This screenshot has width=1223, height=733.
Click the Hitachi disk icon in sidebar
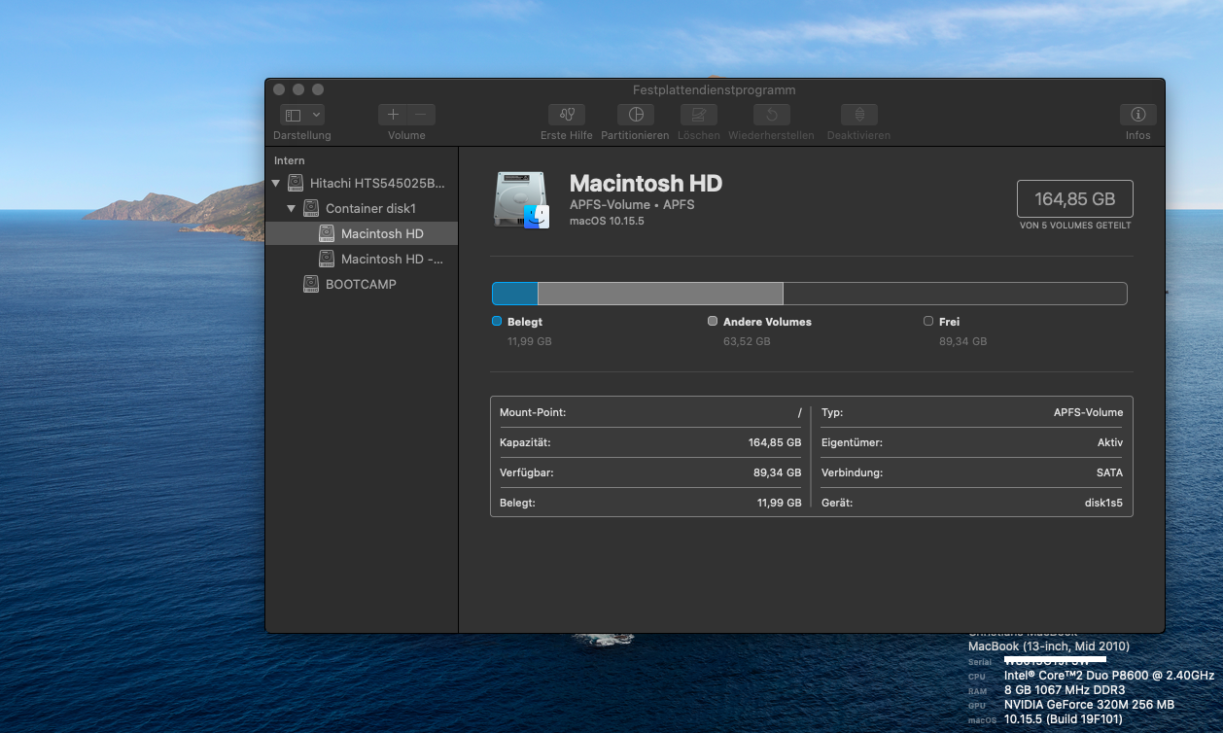click(x=296, y=183)
